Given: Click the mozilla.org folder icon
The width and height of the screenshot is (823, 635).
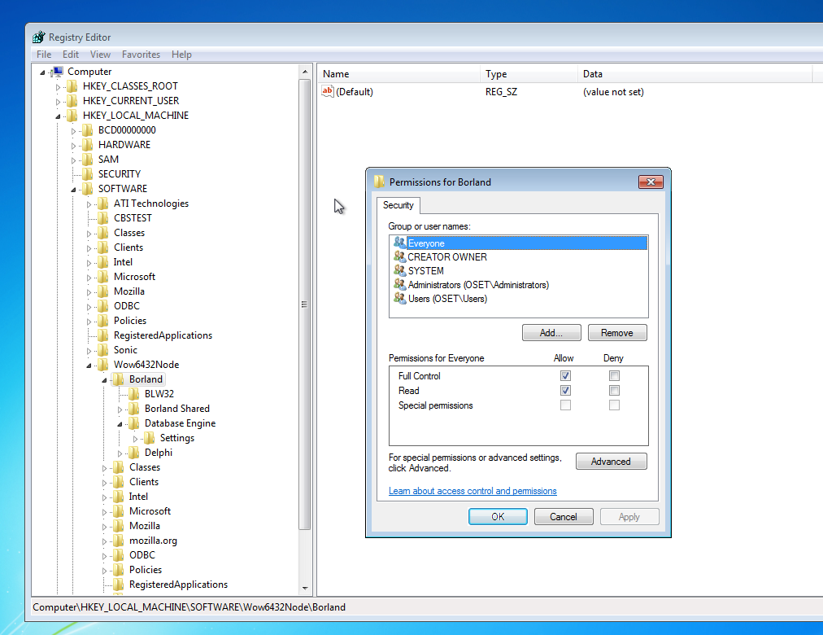Looking at the screenshot, I should 120,541.
